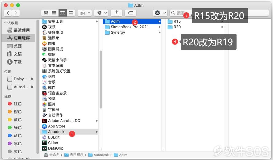Eject the Daisy... disk

click(x=32, y=79)
